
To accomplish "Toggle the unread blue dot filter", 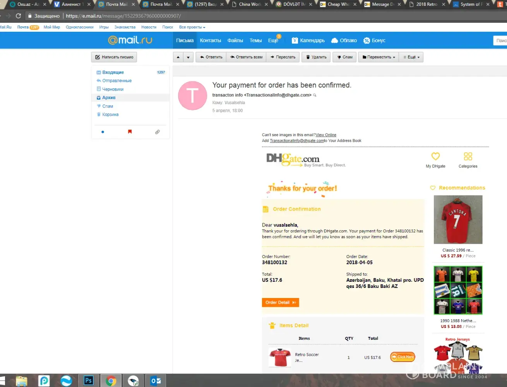I will pyautogui.click(x=103, y=132).
